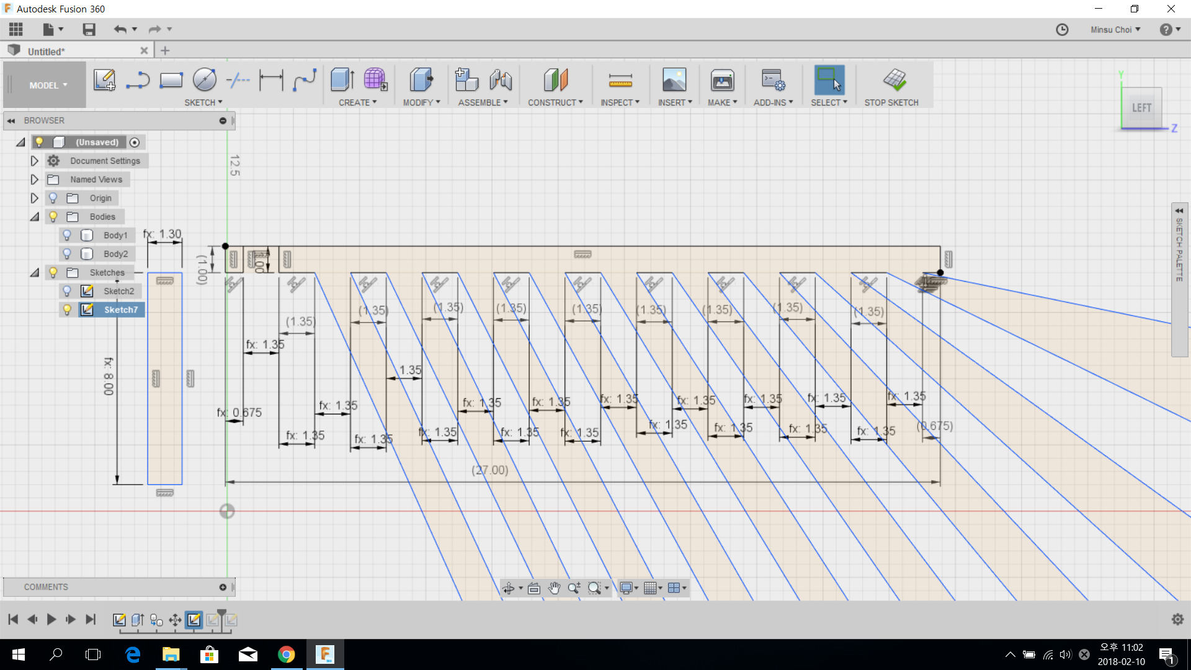Select the Sketch Dimension tool
Screen dimensions: 1191x670
(271, 80)
